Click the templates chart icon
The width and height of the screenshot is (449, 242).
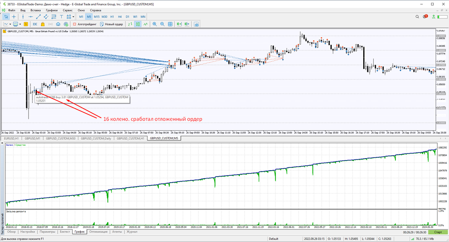(x=16, y=24)
